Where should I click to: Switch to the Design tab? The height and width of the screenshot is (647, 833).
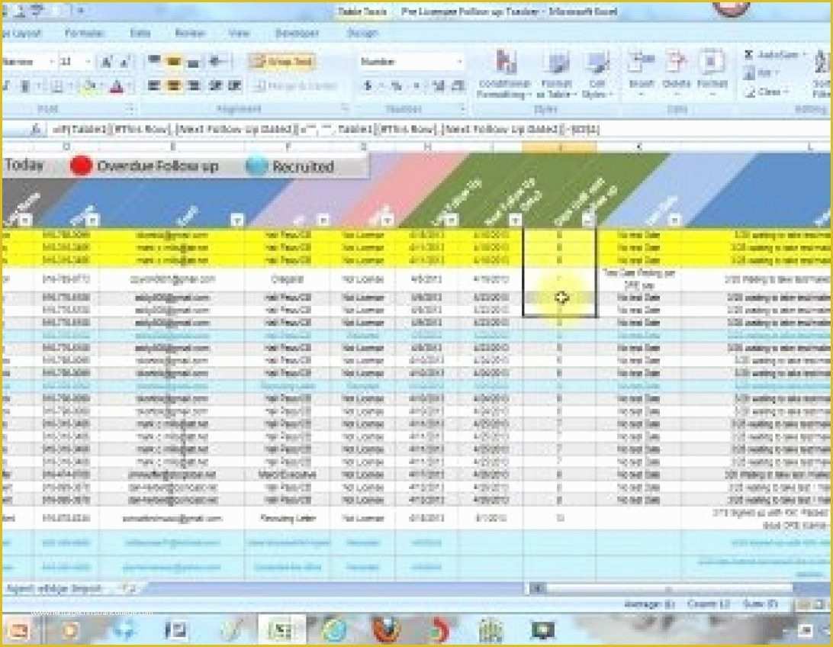pyautogui.click(x=363, y=33)
